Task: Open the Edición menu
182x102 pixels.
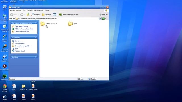Action: pyautogui.click(x=18, y=10)
